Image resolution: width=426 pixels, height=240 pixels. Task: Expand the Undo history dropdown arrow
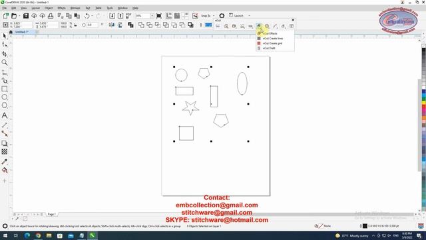pos(92,16)
